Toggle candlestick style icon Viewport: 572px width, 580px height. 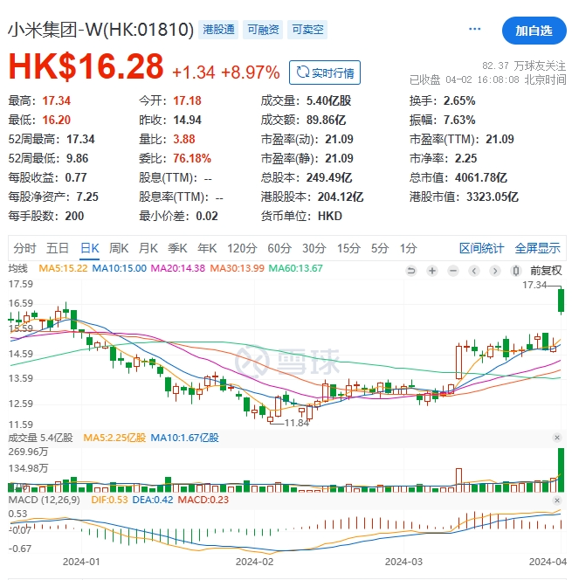(516, 271)
